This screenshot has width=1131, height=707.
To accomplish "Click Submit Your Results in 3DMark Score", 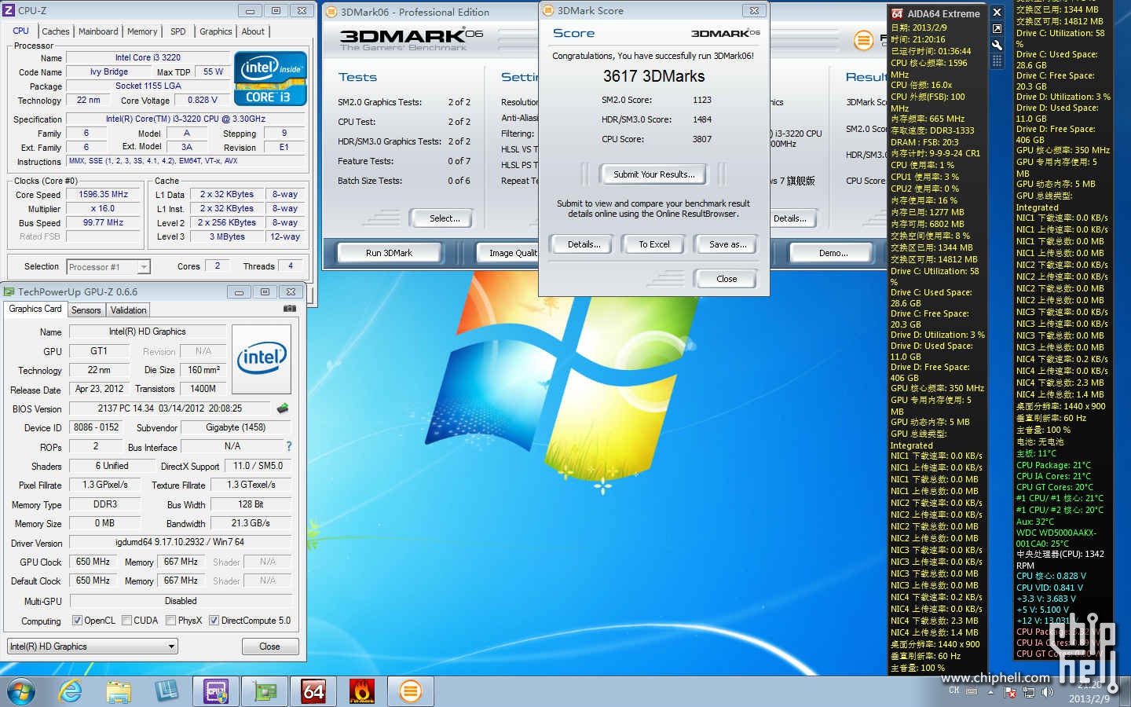I will [x=653, y=174].
